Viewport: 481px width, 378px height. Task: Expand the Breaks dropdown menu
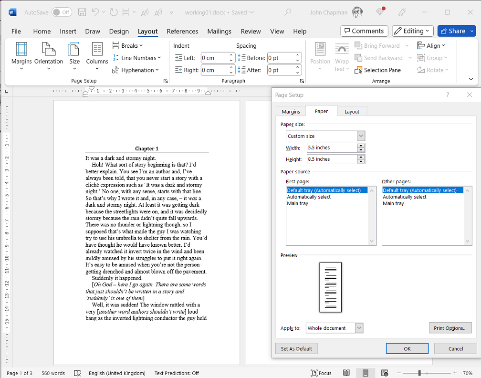[x=127, y=46]
